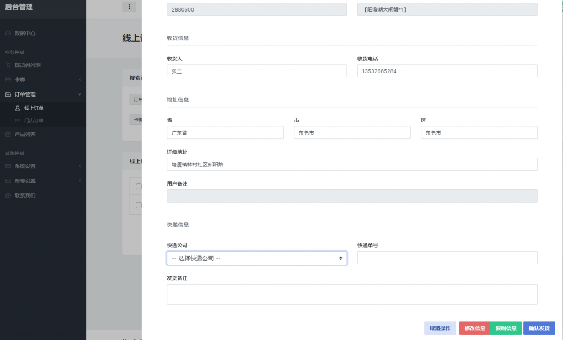Click the field showing 阳澄湖大闸蟹*1
The image size is (563, 340).
pos(448,9)
